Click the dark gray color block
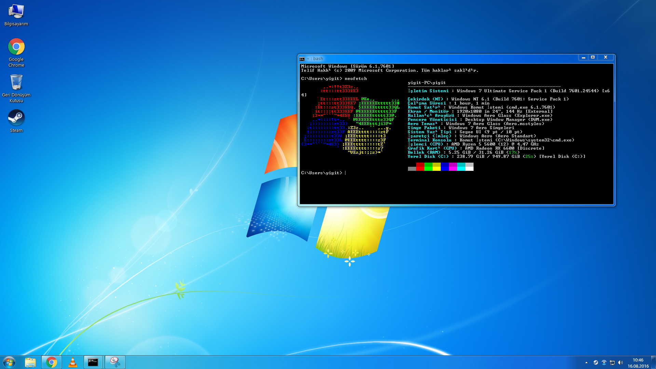Screen dimensions: 656x369 pos(412,168)
